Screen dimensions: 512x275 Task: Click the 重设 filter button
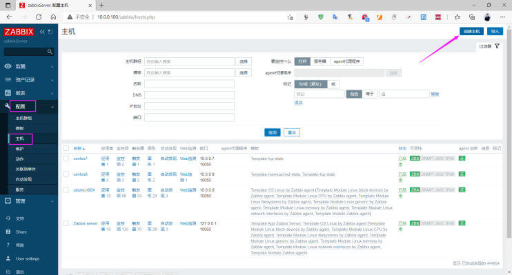pyautogui.click(x=292, y=132)
